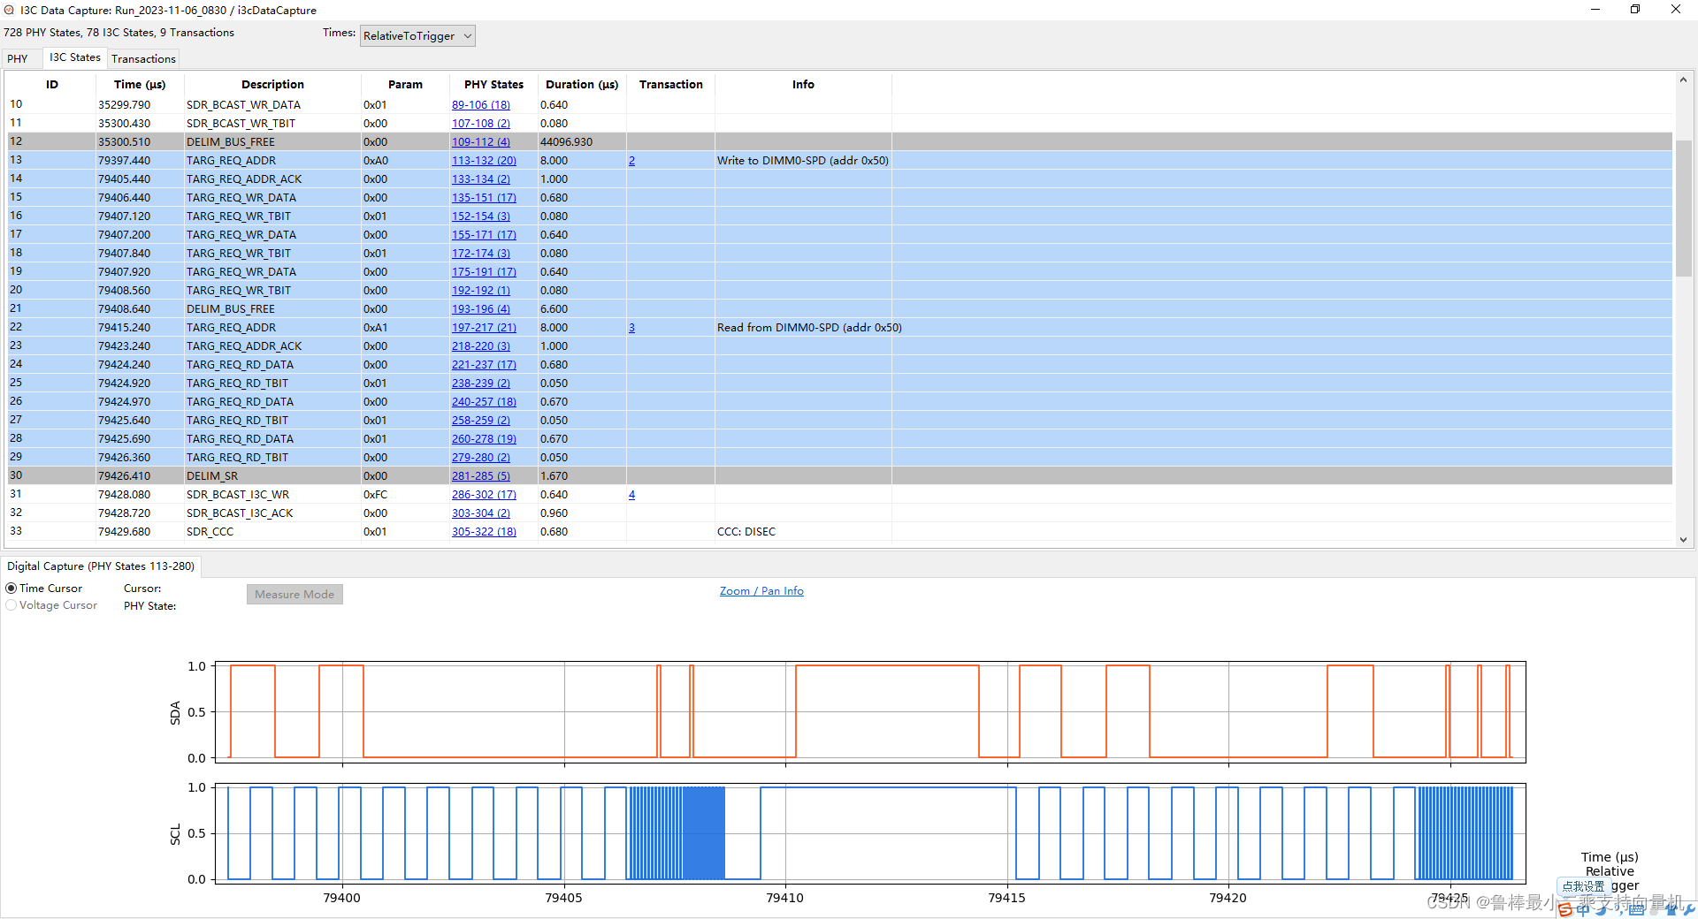The width and height of the screenshot is (1698, 919).
Task: Click inside the SDA waveform plot
Action: [870, 712]
